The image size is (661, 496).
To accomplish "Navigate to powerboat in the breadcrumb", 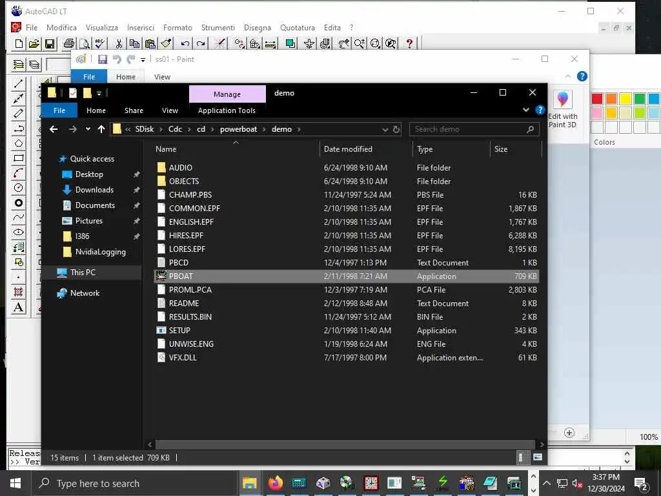I will (238, 129).
